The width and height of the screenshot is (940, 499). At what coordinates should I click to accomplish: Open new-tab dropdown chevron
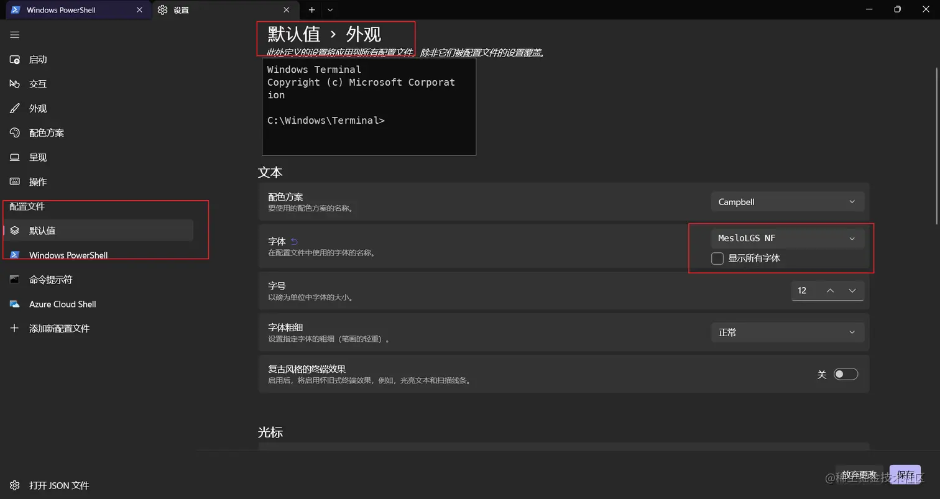(330, 10)
